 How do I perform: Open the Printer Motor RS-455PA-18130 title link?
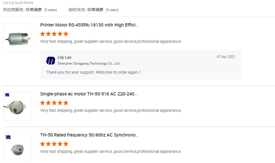coord(89,25)
